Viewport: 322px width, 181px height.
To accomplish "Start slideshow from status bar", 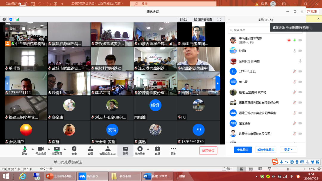I will click(x=270, y=169).
